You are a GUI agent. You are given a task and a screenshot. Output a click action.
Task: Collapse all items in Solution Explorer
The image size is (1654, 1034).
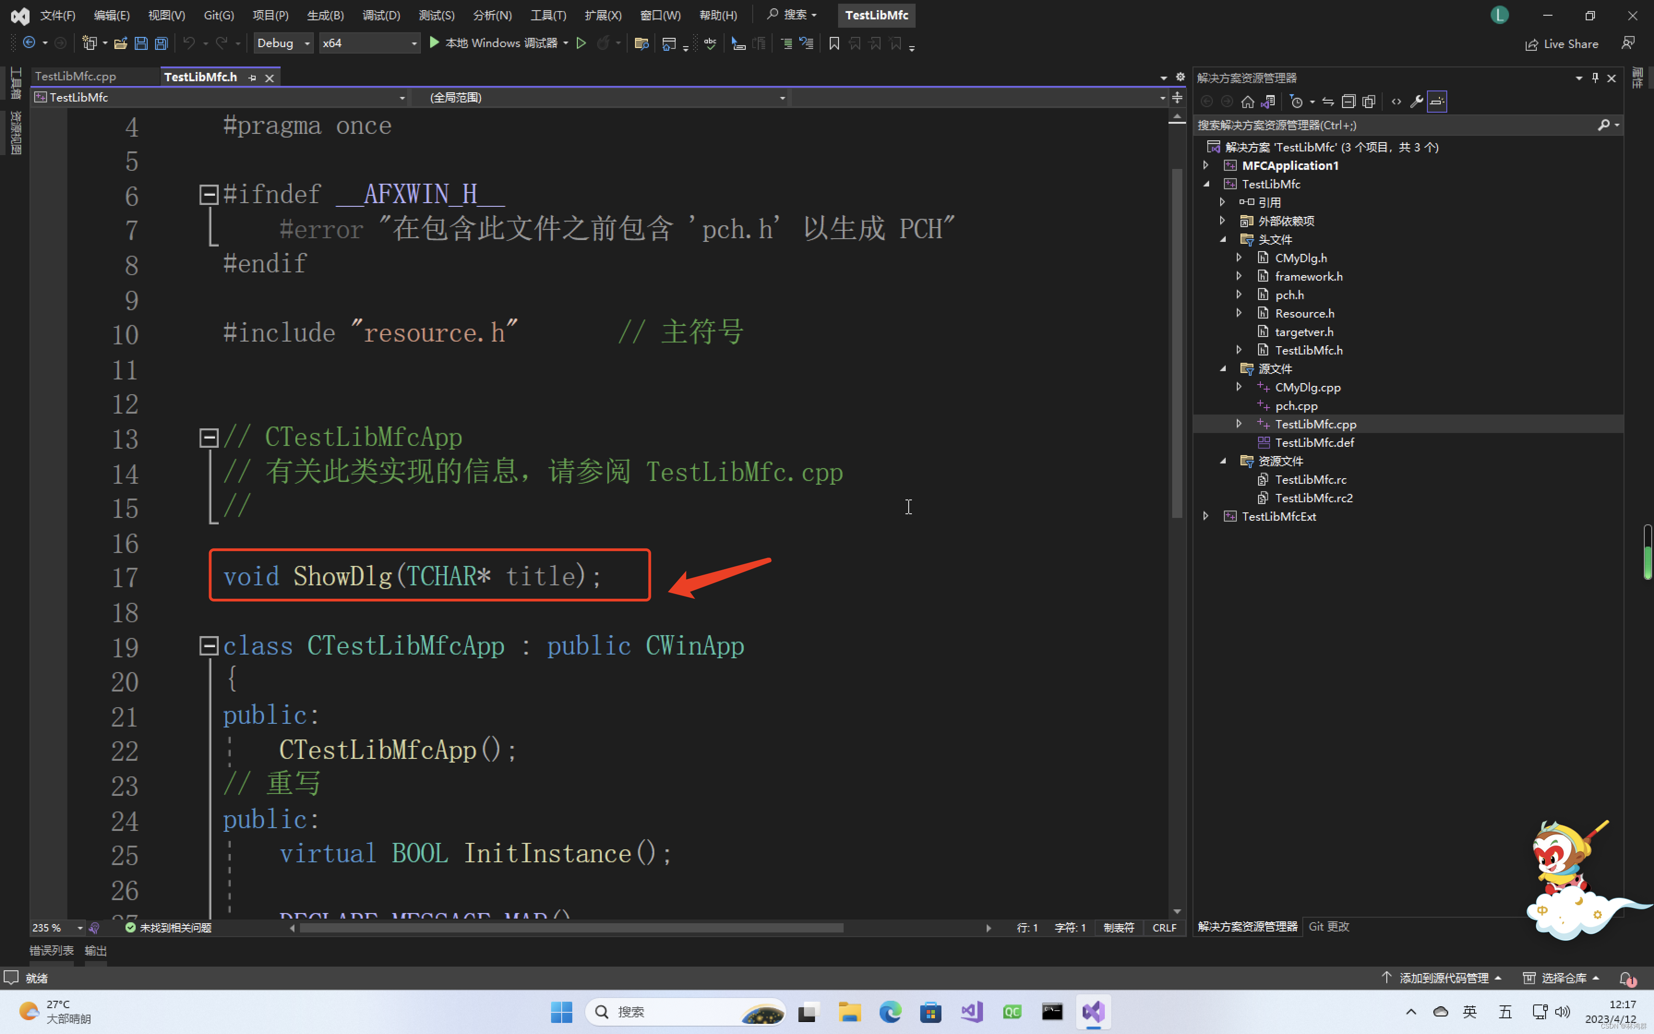coord(1348,102)
